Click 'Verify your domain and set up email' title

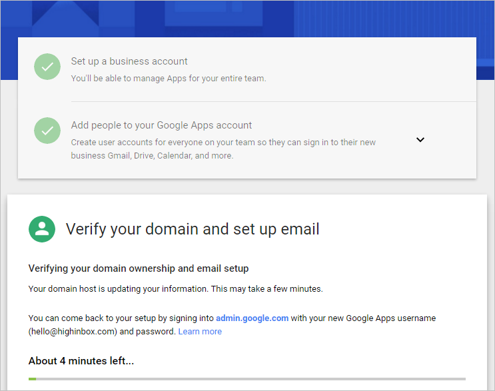[x=193, y=229]
